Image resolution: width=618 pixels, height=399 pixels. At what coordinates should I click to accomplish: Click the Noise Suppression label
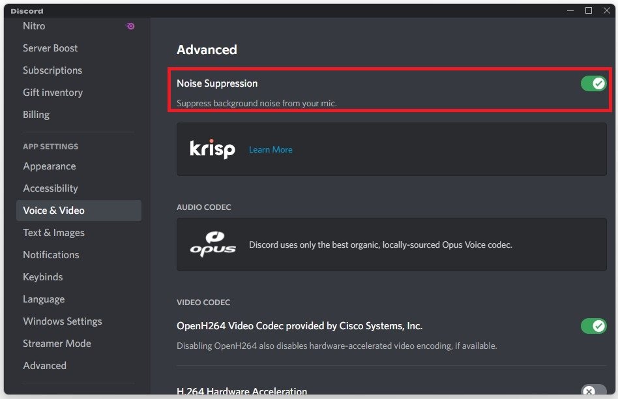coord(217,83)
